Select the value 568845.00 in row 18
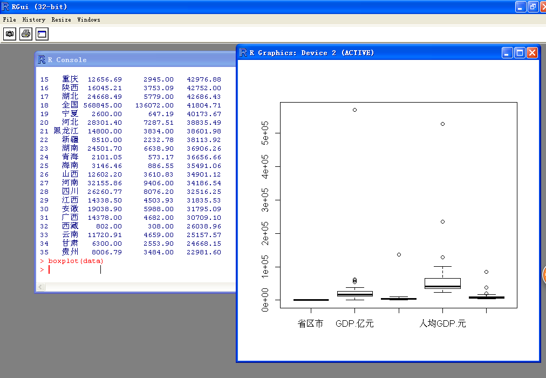The height and width of the screenshot is (378, 546). tap(103, 105)
